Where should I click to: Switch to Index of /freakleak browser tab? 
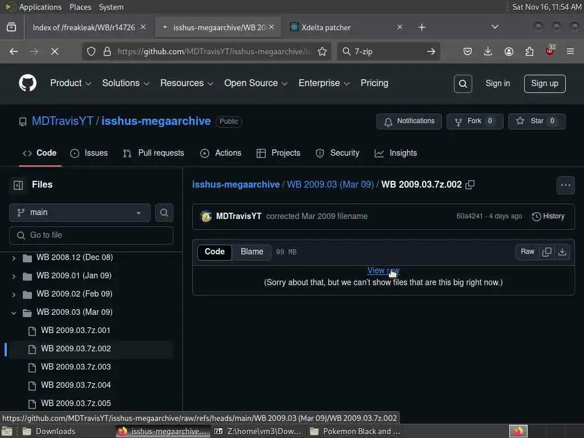coord(87,27)
